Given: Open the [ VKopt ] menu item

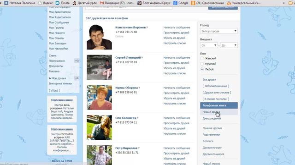Looking at the screenshot, I should click(x=54, y=90).
